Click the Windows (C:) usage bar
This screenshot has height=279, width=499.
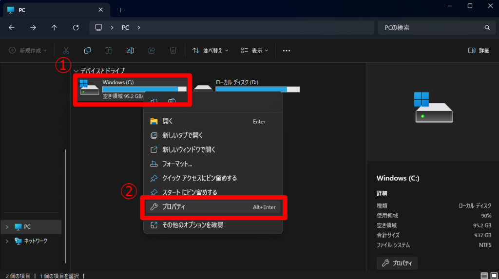(144, 89)
